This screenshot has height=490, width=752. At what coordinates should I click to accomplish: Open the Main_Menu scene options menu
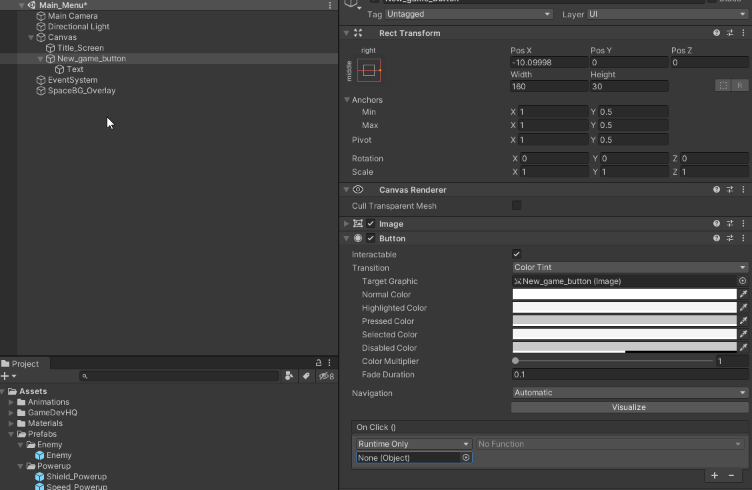[x=330, y=5]
